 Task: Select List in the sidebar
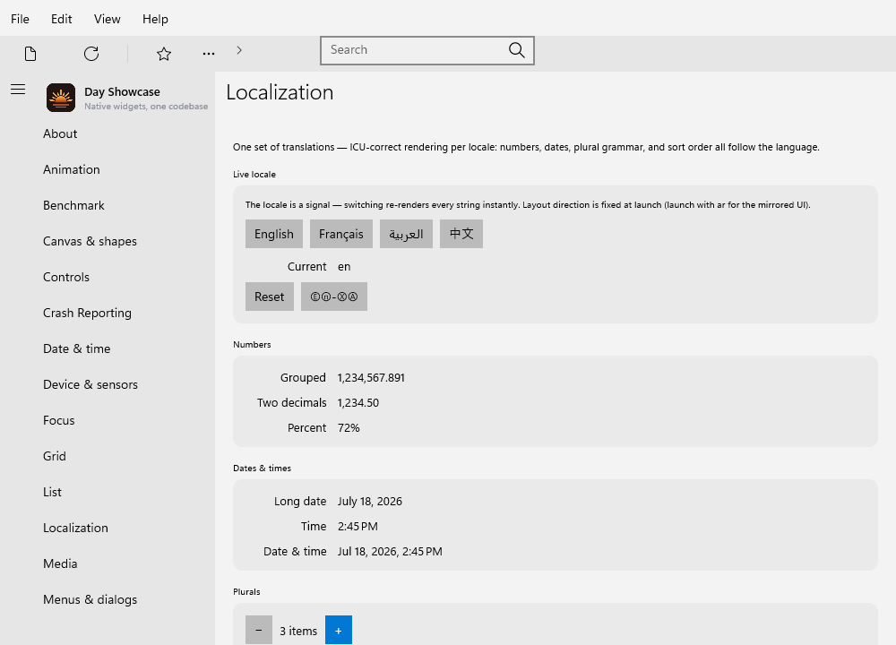52,492
